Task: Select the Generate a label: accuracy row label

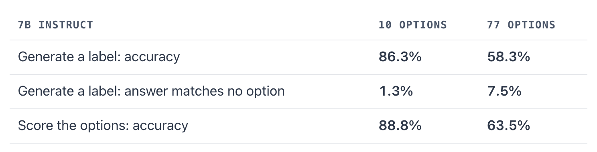Action: pos(99,57)
